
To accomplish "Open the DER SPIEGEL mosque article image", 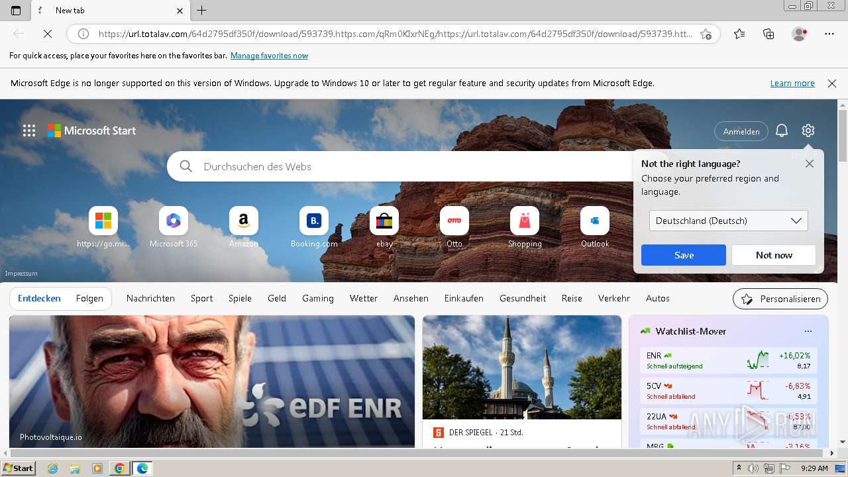I will (522, 367).
